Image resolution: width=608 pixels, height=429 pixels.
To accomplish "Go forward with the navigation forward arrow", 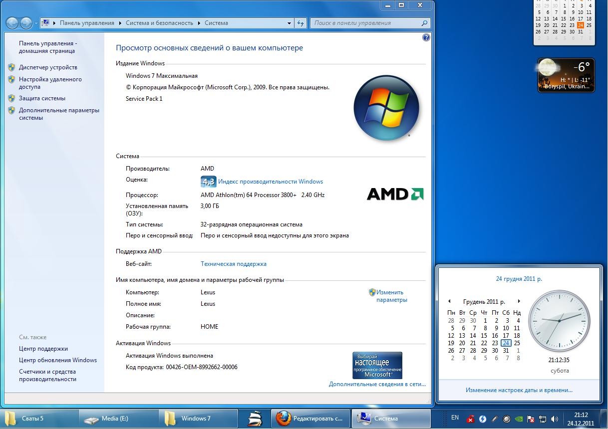I will (26, 23).
